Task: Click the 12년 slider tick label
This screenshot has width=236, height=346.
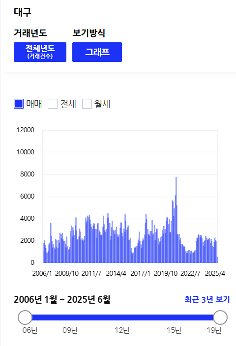Action: click(x=122, y=330)
